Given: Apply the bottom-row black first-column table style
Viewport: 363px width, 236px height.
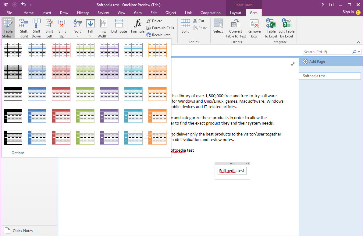Looking at the screenshot, I should 13,138.
